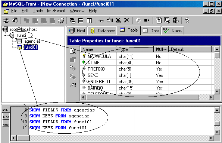222x143 pixels.
Task: Click the user manager toolbar icon
Action: [x=176, y=20]
